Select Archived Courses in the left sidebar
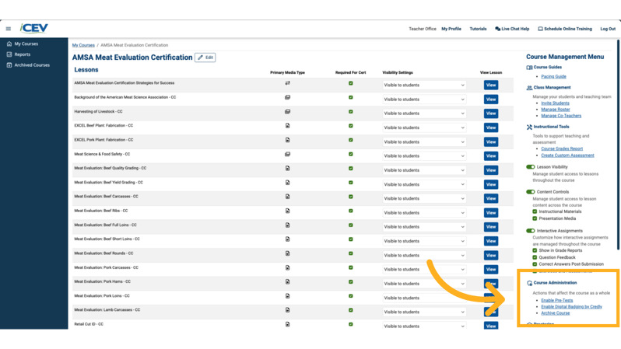 tap(32, 65)
